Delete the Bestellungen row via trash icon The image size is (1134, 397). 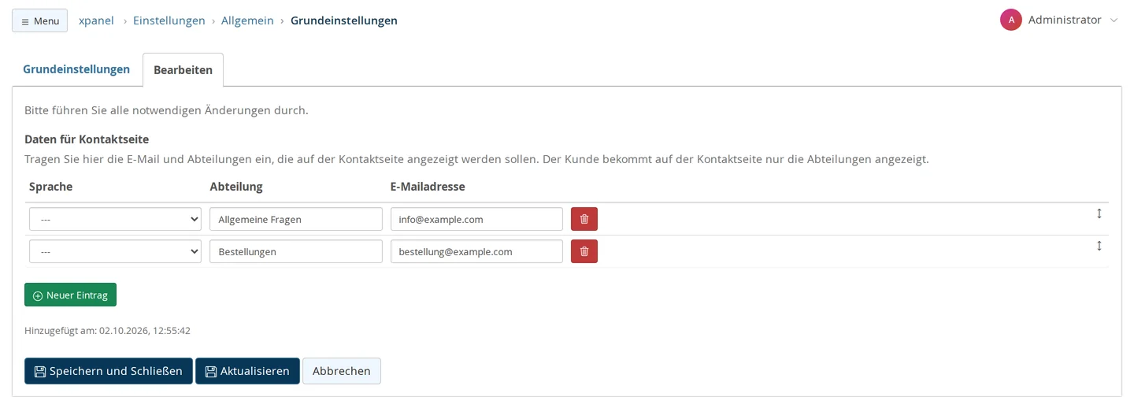(584, 251)
